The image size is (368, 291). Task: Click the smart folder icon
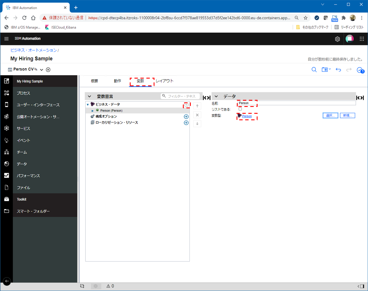coord(7,211)
